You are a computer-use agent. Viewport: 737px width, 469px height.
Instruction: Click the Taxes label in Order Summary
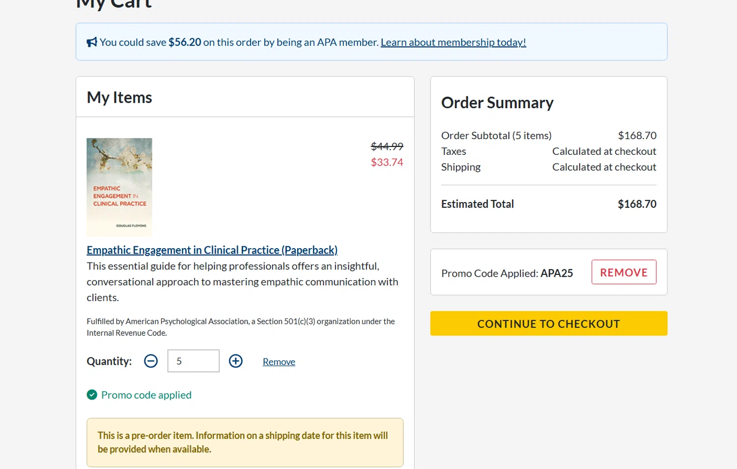click(454, 151)
